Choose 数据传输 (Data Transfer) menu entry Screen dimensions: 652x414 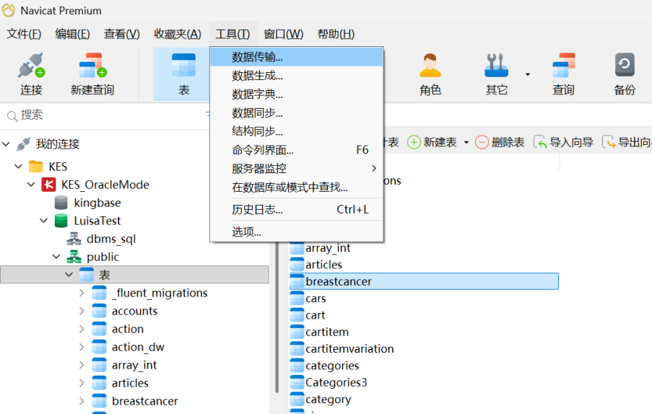258,57
